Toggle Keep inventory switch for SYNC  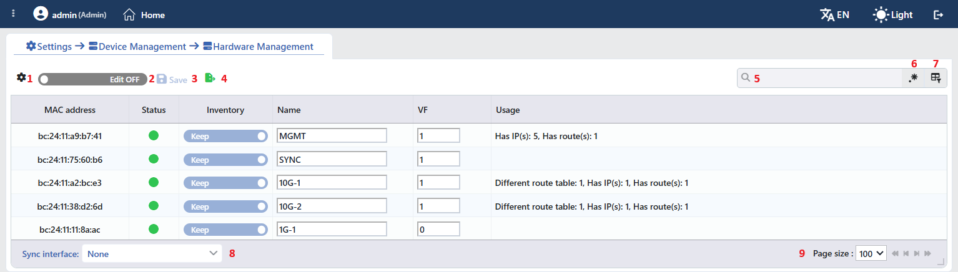point(225,160)
